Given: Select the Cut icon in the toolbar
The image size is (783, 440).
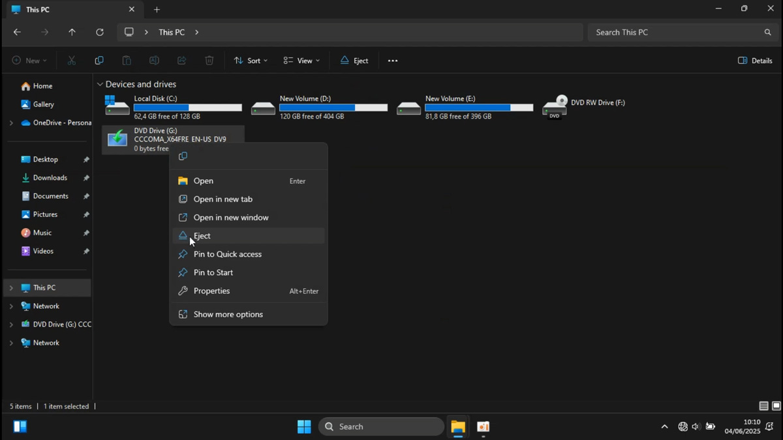Looking at the screenshot, I should [x=72, y=60].
